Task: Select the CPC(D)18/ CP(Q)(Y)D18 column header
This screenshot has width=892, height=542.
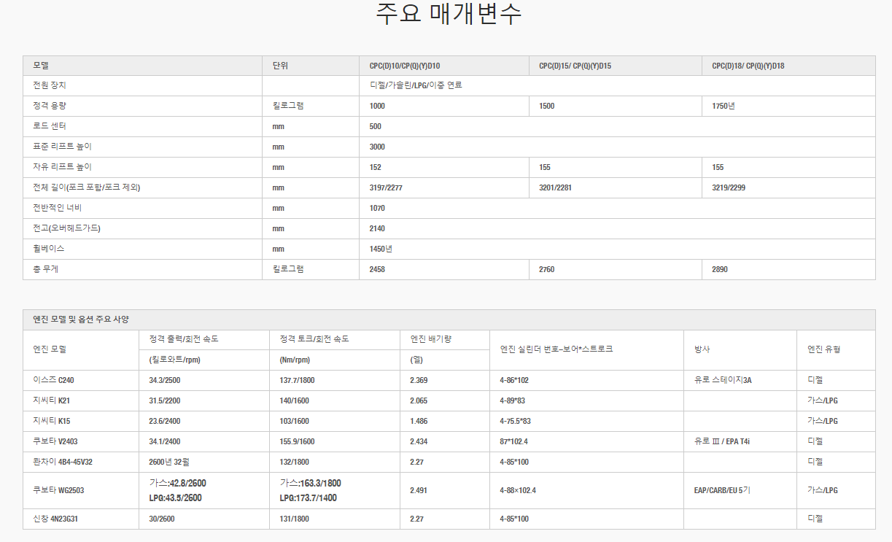Action: tap(748, 66)
